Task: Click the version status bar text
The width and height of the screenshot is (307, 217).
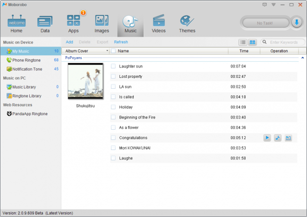Action: pos(38,213)
